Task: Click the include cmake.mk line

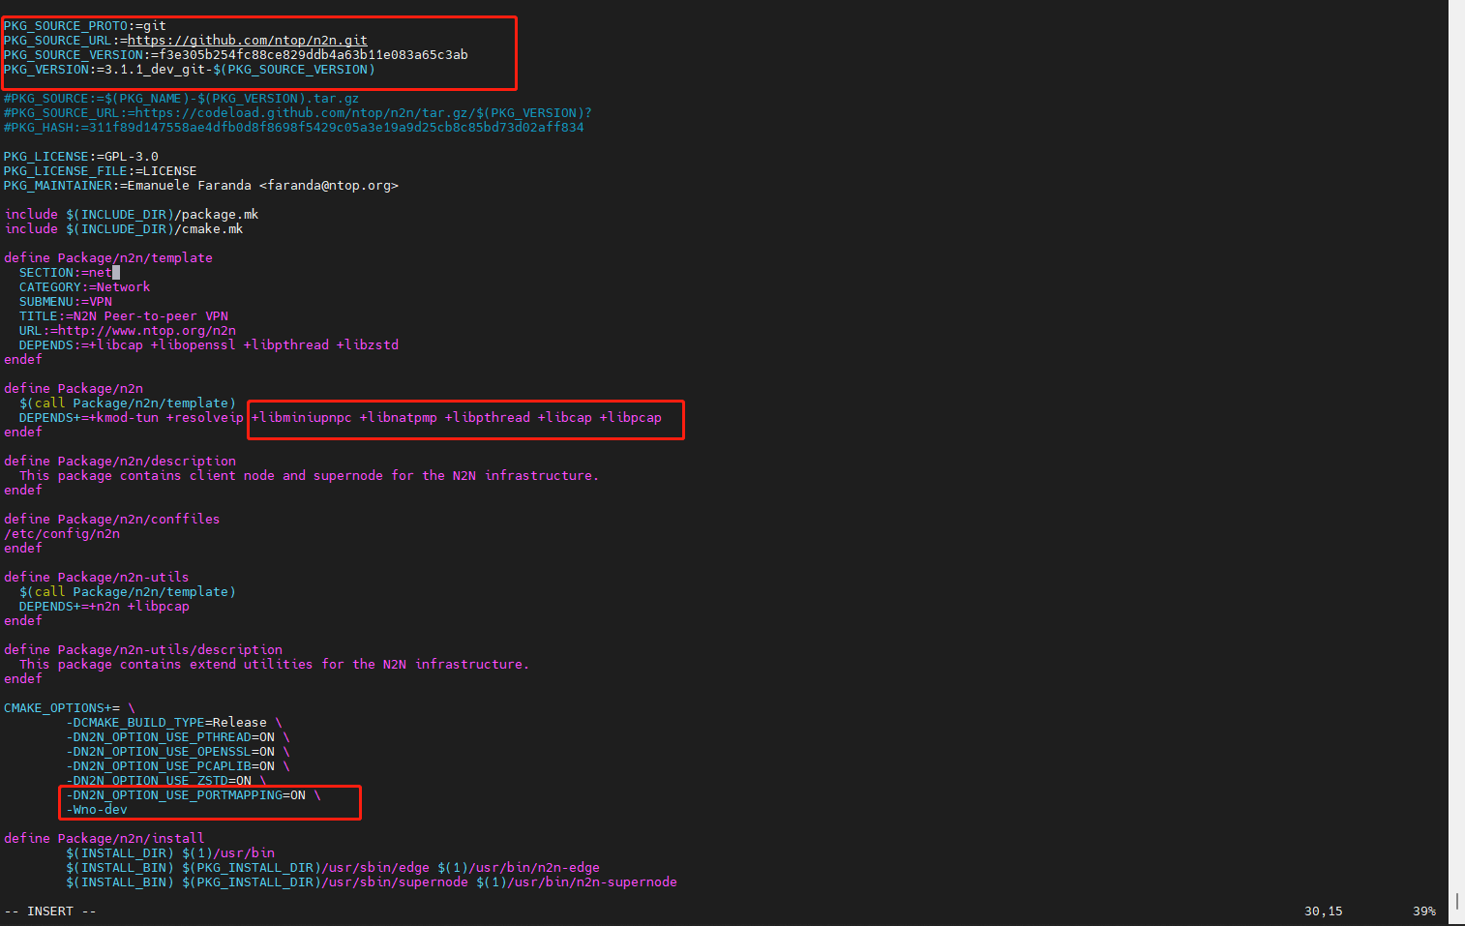Action: (x=124, y=229)
